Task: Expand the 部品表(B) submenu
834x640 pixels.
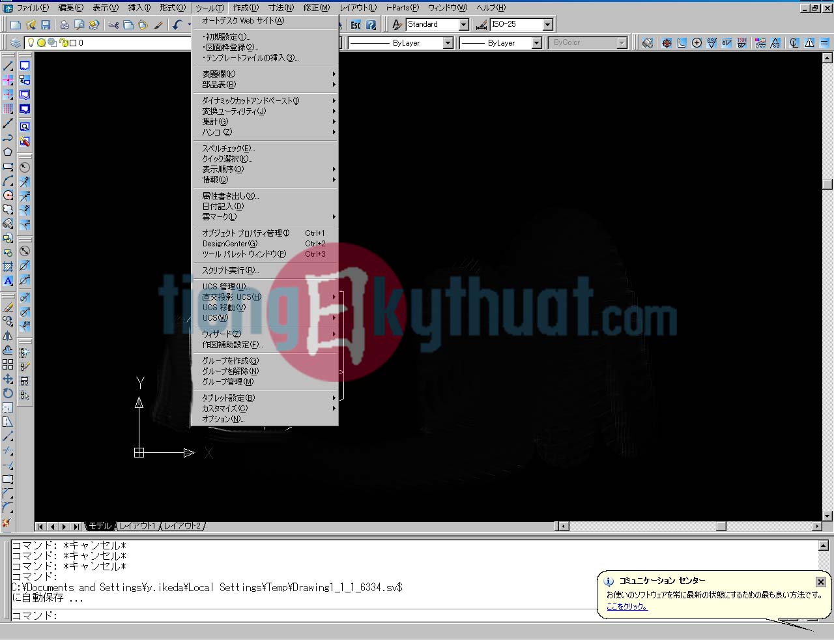Action: (266, 85)
